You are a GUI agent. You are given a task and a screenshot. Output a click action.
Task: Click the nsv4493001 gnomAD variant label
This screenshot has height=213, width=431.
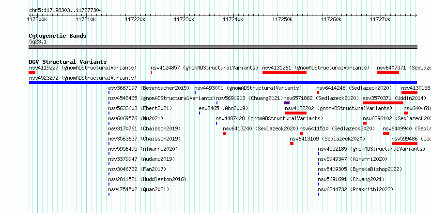(248, 88)
